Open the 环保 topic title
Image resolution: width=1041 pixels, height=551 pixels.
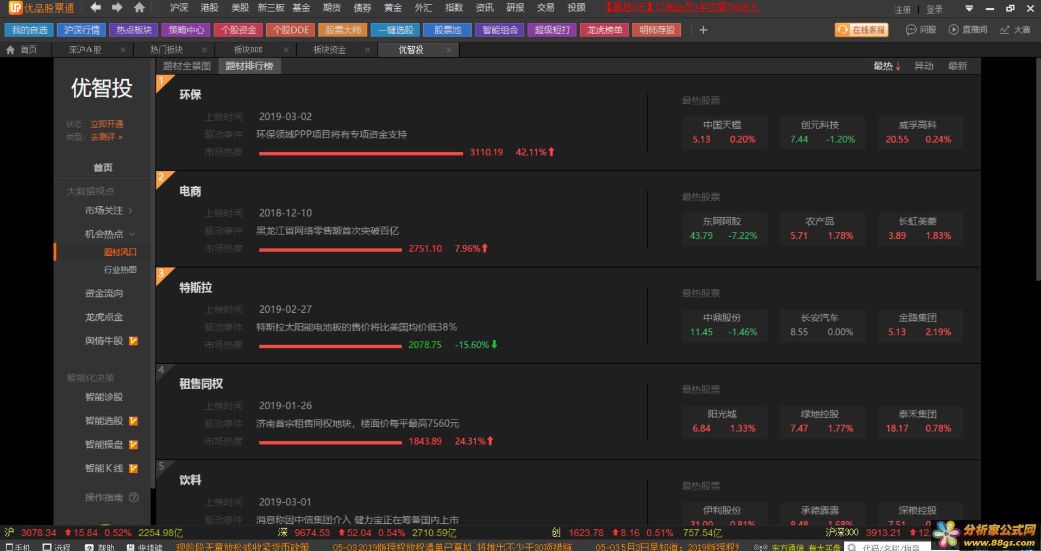tap(190, 94)
